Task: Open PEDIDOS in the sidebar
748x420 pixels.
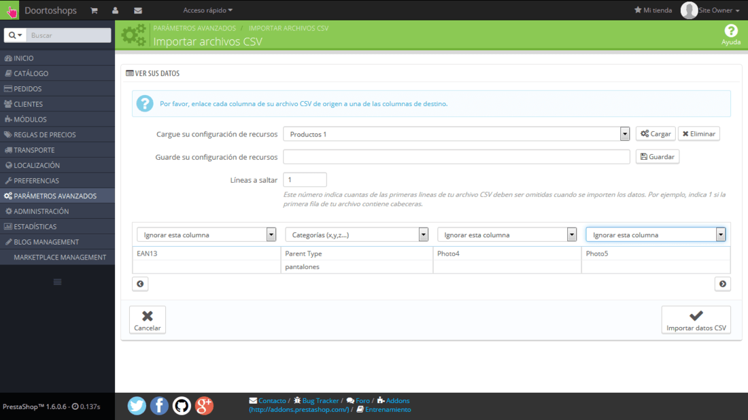Action: click(x=57, y=88)
